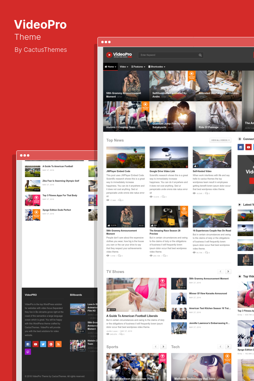
Task: Open TV Shows featured woman with phone thumbnail
Action: tap(137, 295)
